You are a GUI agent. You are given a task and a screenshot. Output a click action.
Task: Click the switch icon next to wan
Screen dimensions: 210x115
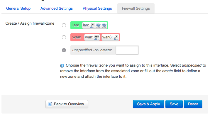pos(97,37)
